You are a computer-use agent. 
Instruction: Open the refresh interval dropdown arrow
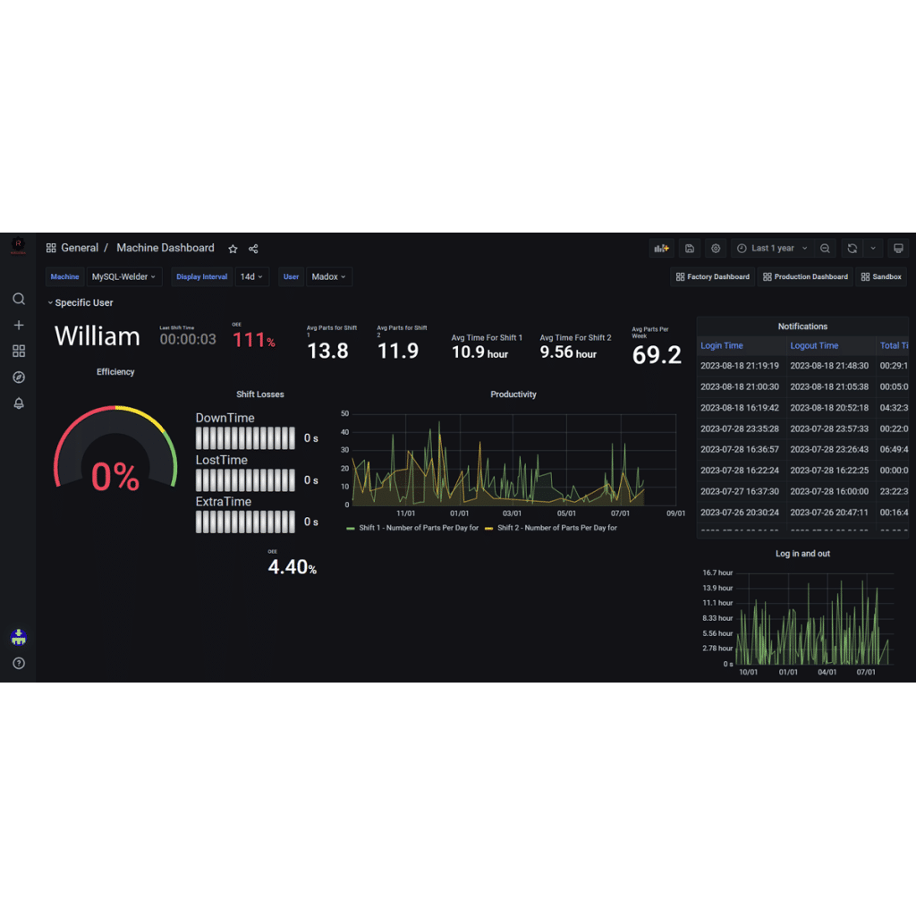coord(873,249)
